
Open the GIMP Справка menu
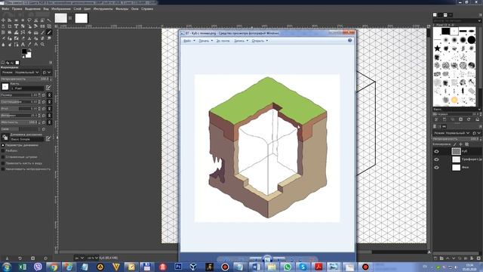[x=147, y=9]
